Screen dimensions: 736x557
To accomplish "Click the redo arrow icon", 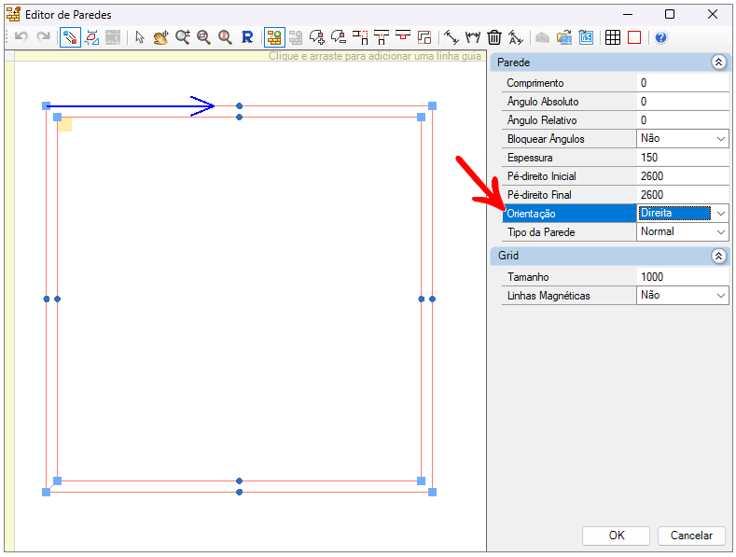I will pos(43,37).
